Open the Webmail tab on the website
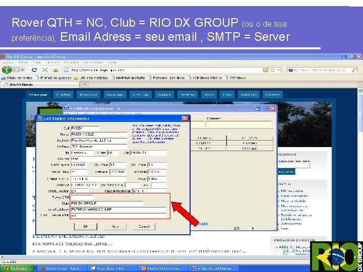The height and width of the screenshot is (272, 363). coord(249,95)
